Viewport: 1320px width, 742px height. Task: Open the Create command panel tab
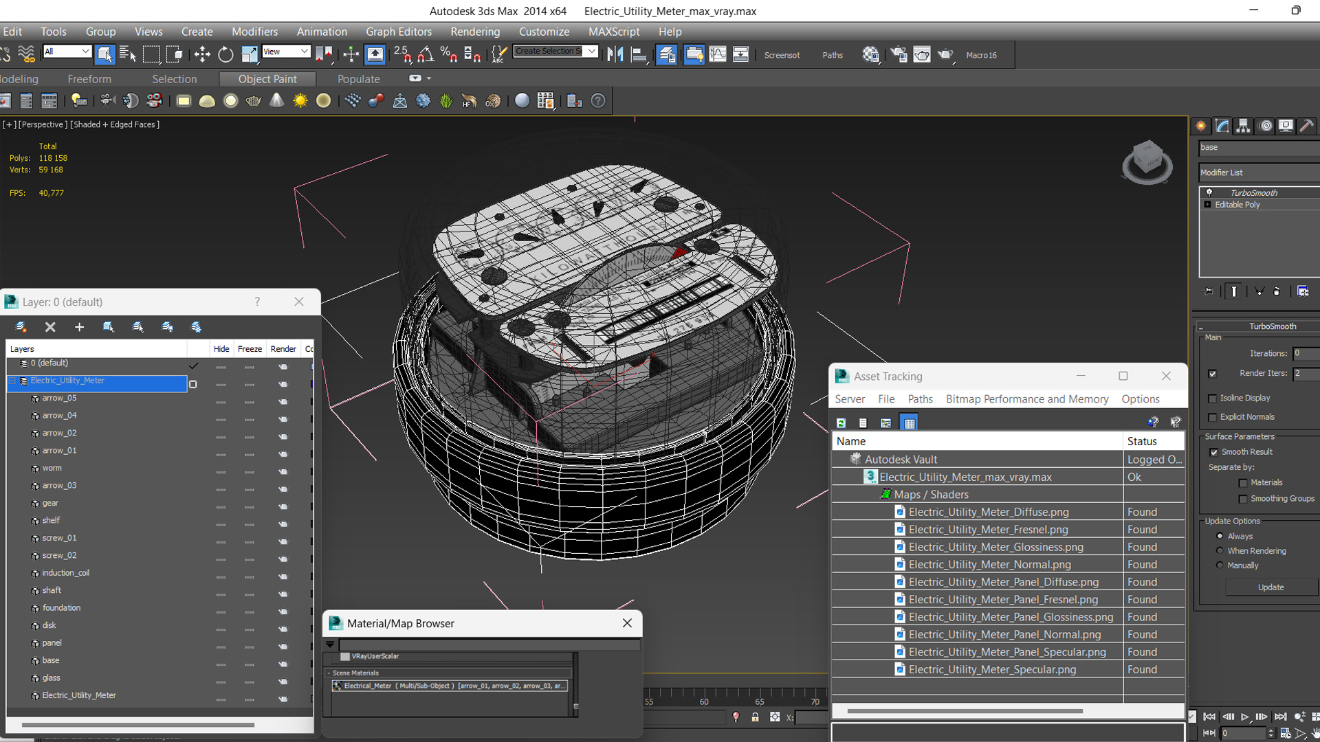point(1201,126)
